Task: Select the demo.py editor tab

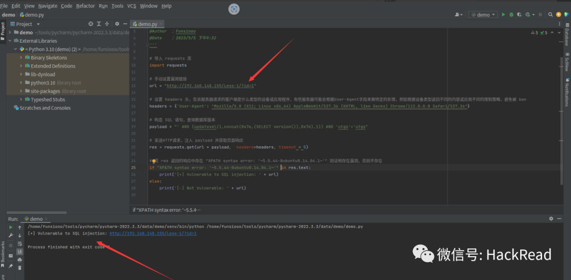Action: coord(148,24)
